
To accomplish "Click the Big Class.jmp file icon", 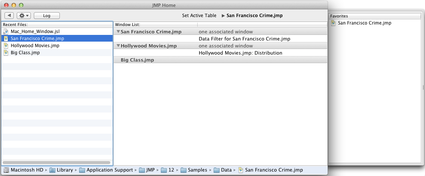I will 6,52.
